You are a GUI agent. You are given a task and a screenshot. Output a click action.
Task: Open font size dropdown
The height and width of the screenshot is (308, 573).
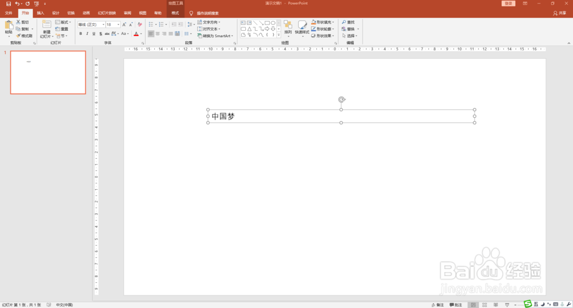coord(119,25)
